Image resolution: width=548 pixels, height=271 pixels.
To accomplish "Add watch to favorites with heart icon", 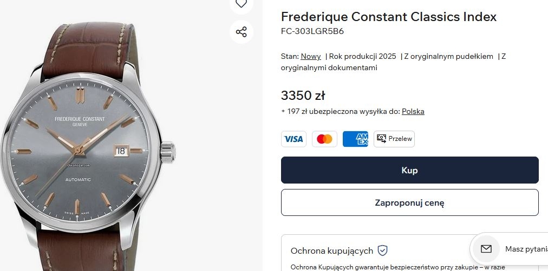I will 241,4.
